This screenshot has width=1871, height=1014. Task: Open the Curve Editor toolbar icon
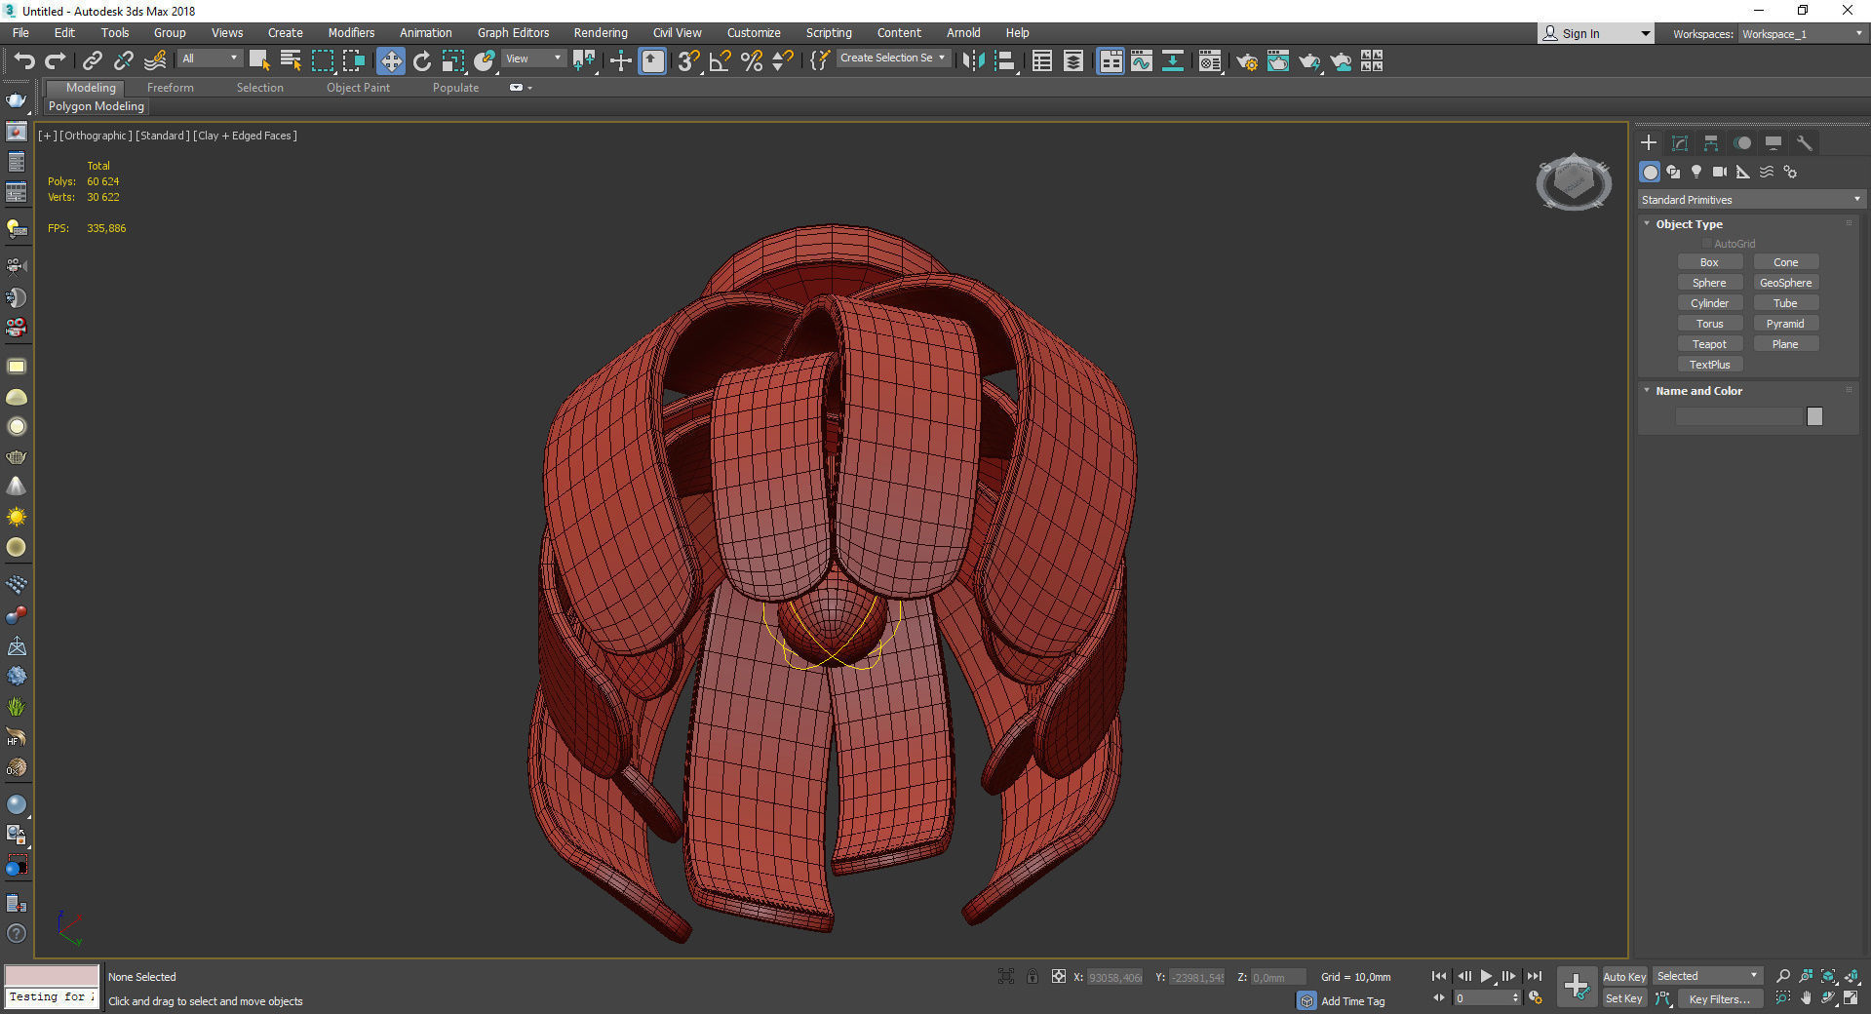pyautogui.click(x=1141, y=61)
